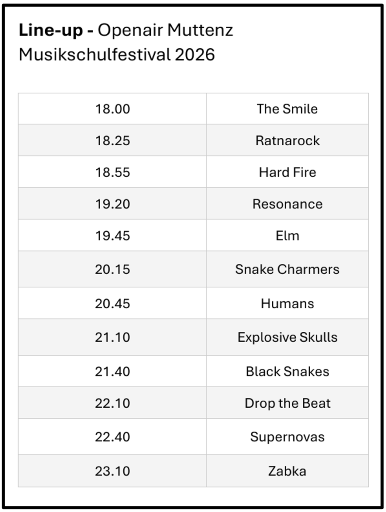The height and width of the screenshot is (512, 386).
Task: Click the 18.25 time cell
Action: [x=112, y=140]
